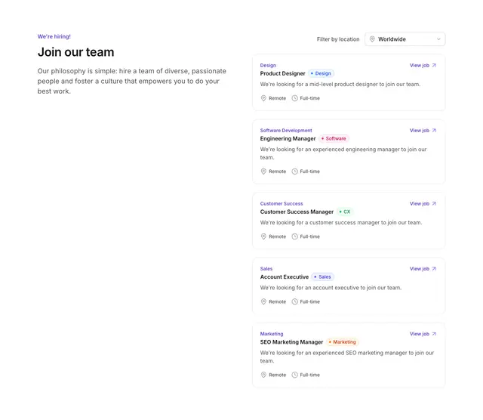Click the account executive description text
This screenshot has width=483, height=420.
pyautogui.click(x=331, y=287)
